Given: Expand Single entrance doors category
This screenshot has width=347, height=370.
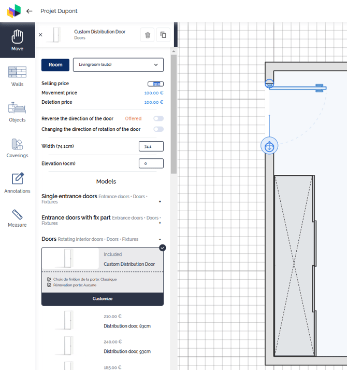Looking at the screenshot, I should coord(160,201).
